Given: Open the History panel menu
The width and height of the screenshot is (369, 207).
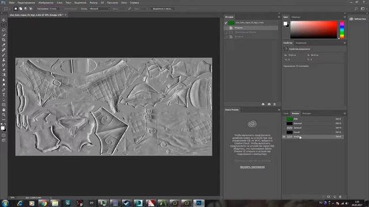Looking at the screenshot, I should (x=279, y=17).
